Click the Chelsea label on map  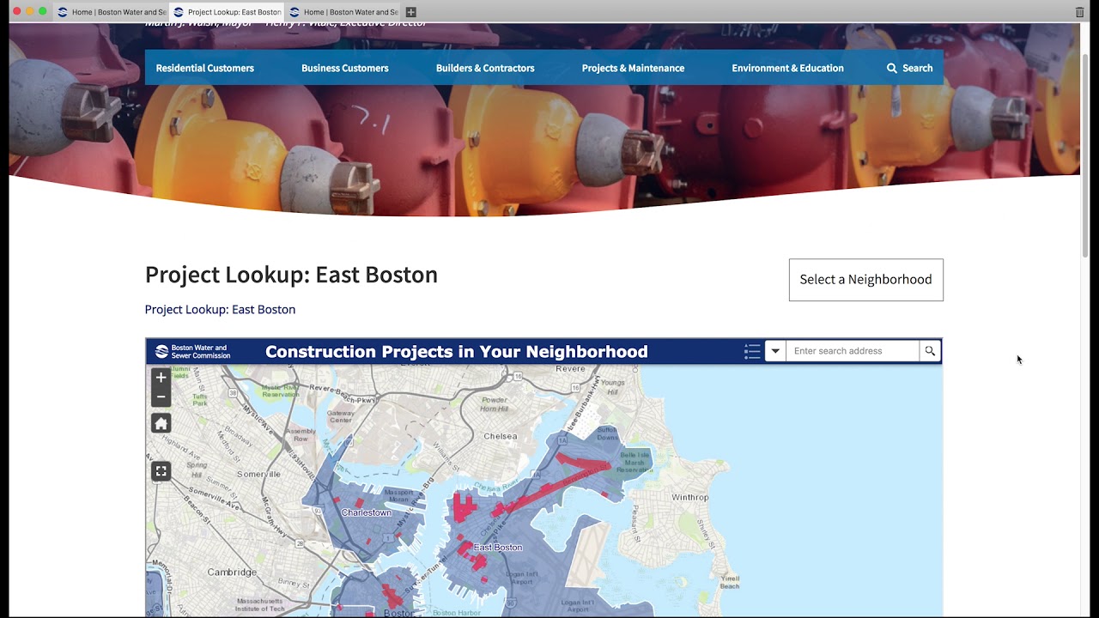coord(501,436)
